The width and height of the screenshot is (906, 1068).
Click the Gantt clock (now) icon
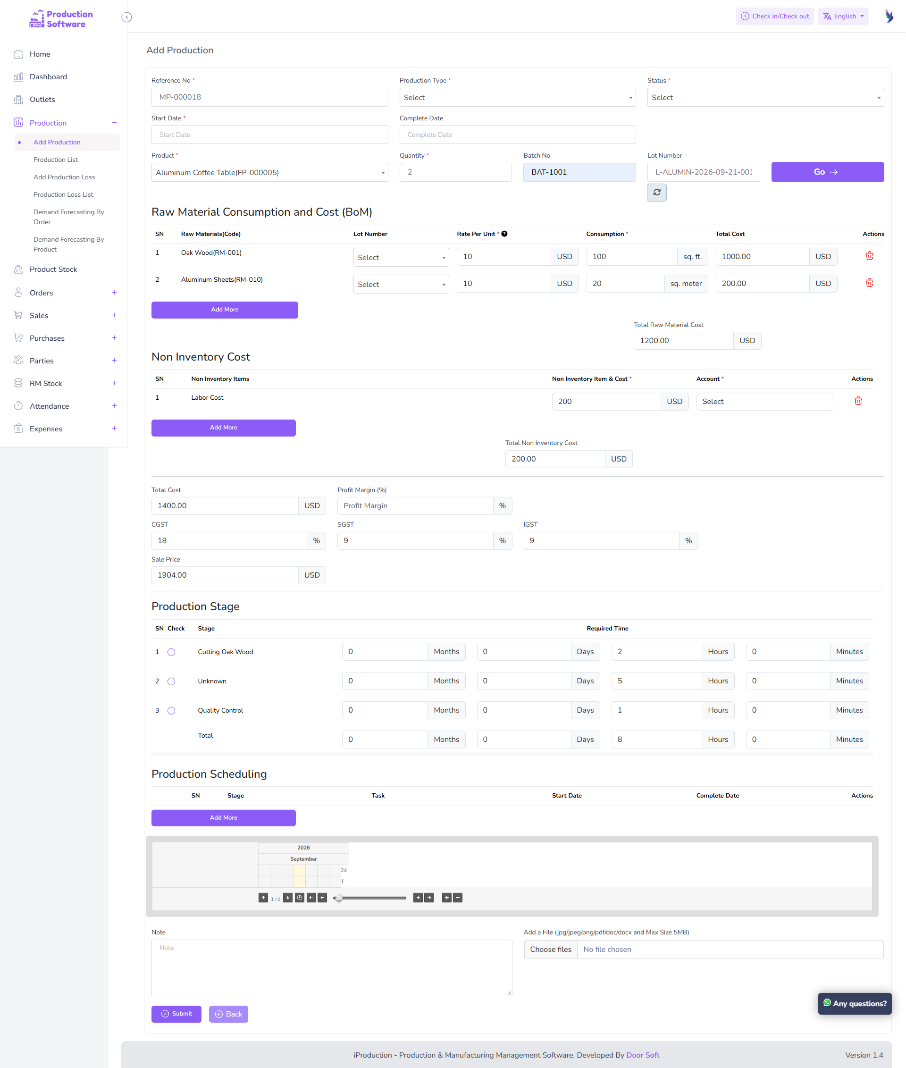pyautogui.click(x=300, y=898)
